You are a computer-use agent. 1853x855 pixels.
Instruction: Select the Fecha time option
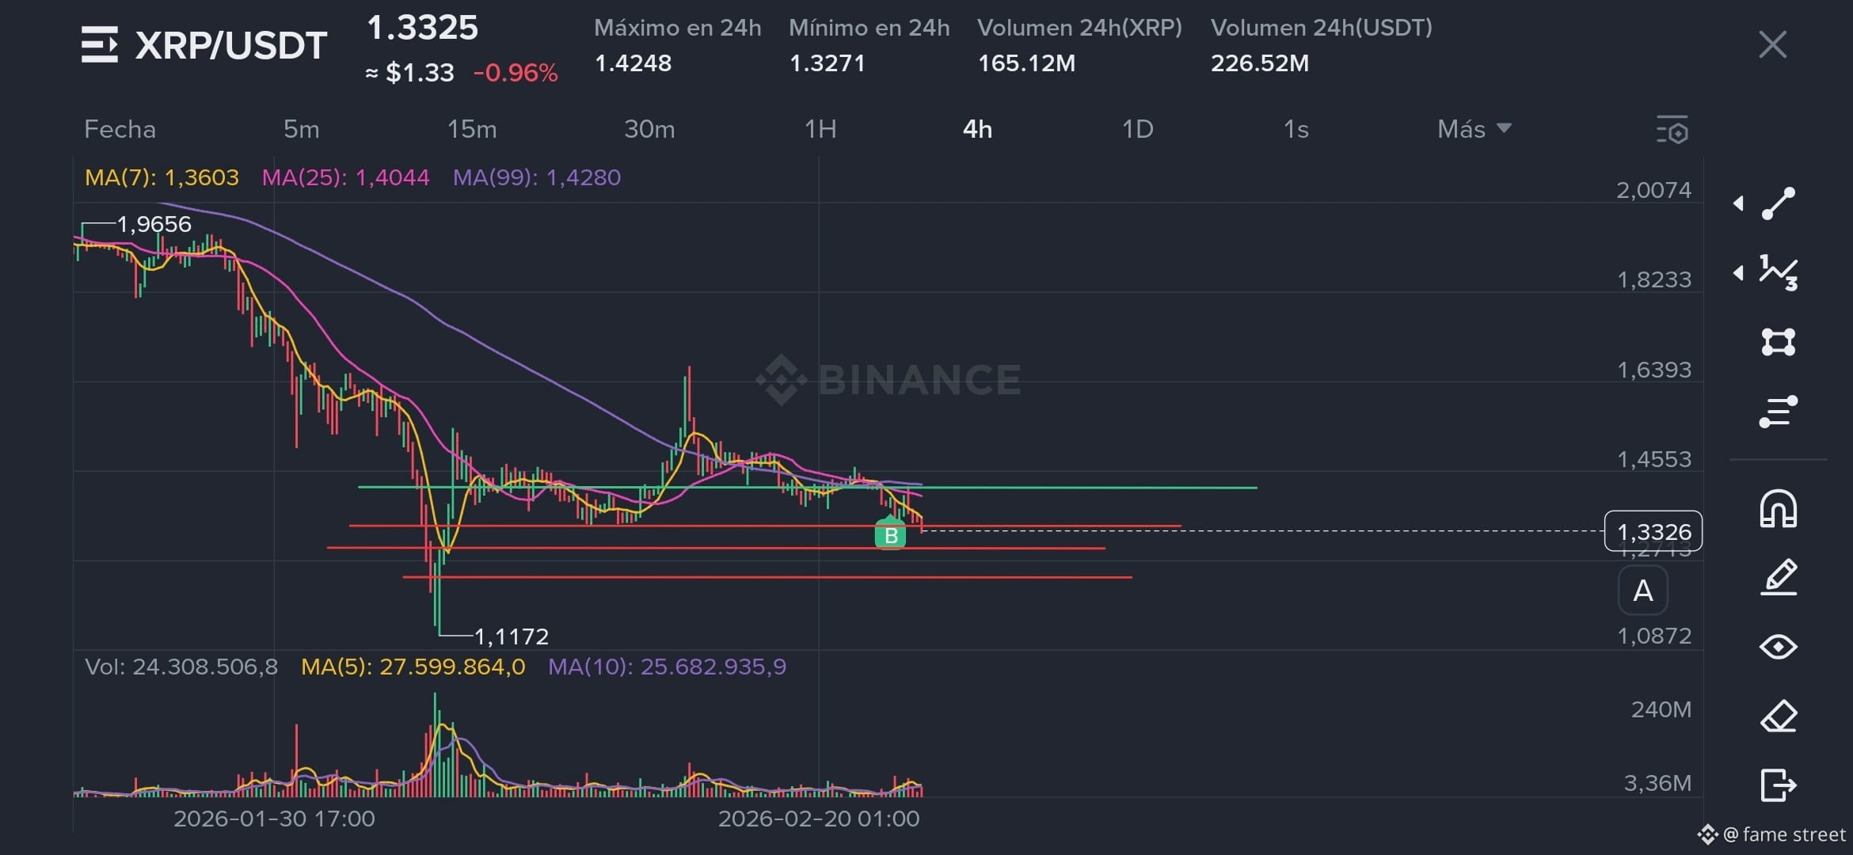pyautogui.click(x=120, y=129)
